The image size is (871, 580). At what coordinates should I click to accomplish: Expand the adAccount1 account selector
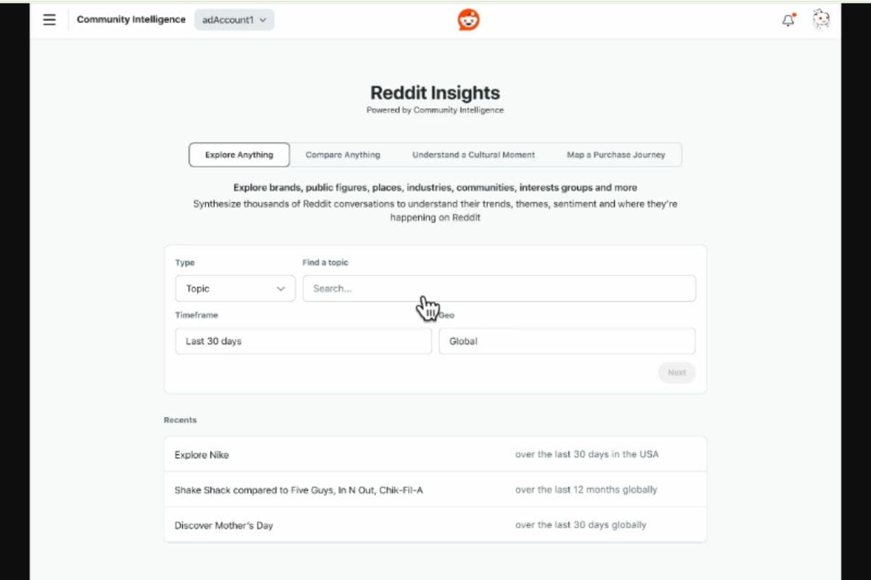pos(234,20)
